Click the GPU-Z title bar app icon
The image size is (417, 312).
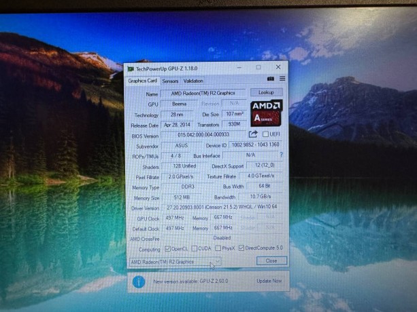[131, 69]
